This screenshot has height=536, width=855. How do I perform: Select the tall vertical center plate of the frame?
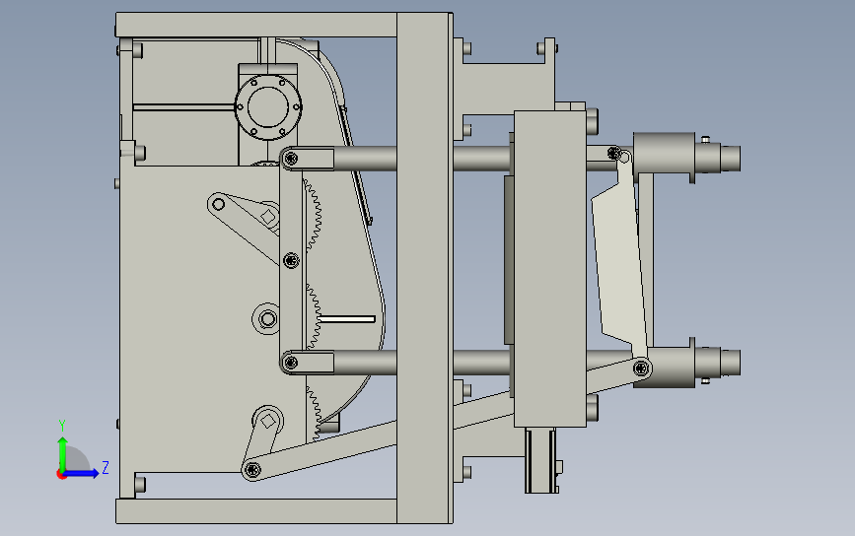pyautogui.click(x=424, y=268)
